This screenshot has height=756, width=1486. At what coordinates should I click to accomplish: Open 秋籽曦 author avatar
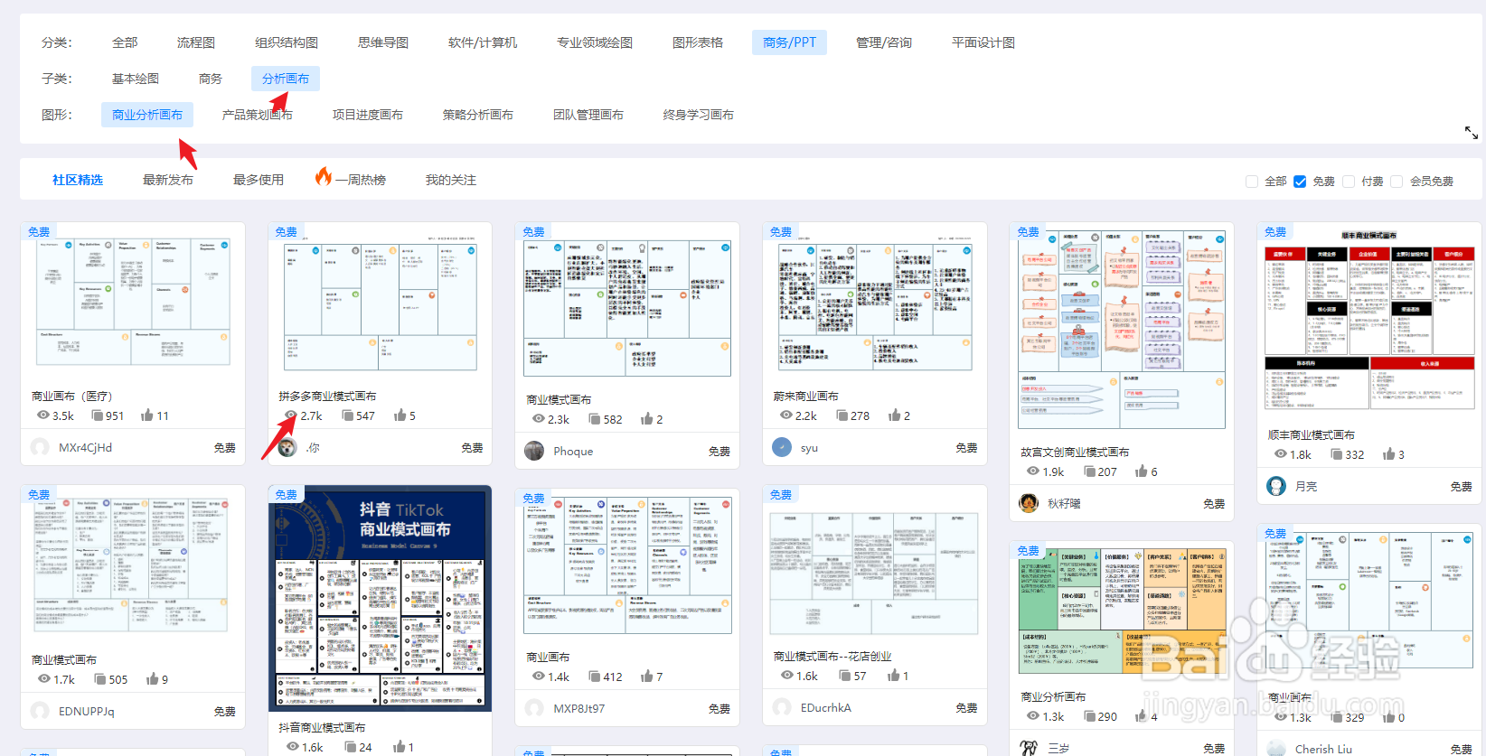pos(1029,503)
